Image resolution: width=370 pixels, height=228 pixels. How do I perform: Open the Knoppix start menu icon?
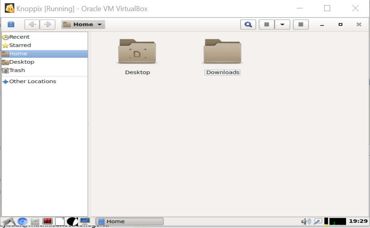coord(9,221)
